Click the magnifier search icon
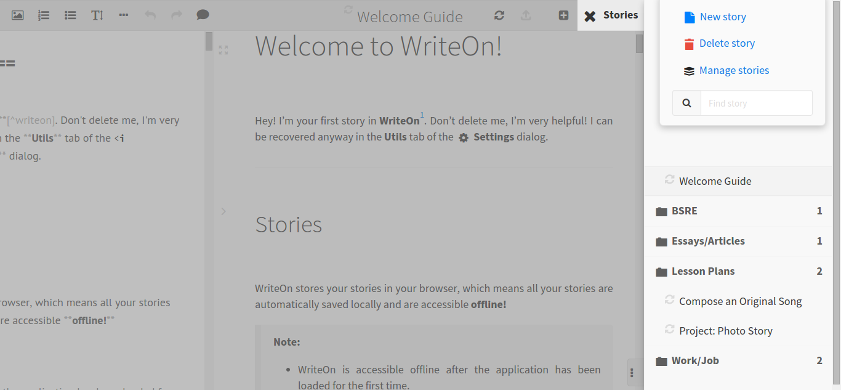 [x=686, y=103]
